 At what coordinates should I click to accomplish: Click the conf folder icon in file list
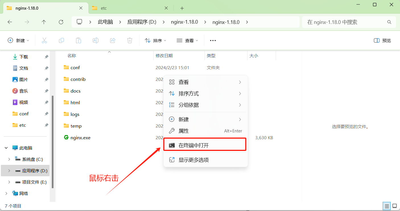pyautogui.click(x=66, y=67)
